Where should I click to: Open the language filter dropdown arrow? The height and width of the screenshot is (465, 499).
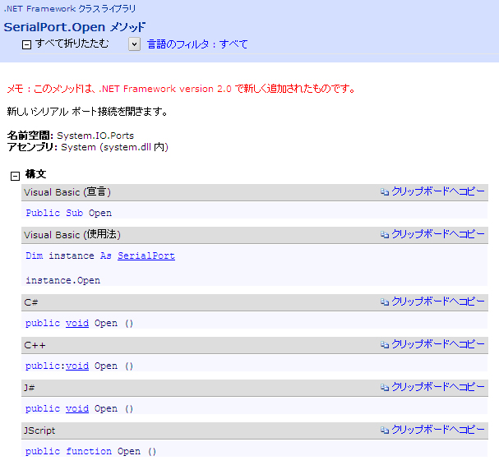click(134, 44)
